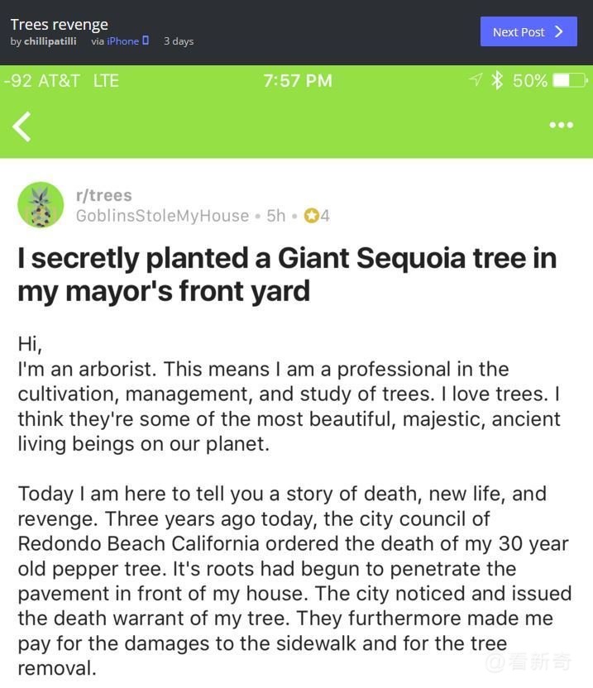
Task: Click the Next Post button
Action: [x=528, y=31]
